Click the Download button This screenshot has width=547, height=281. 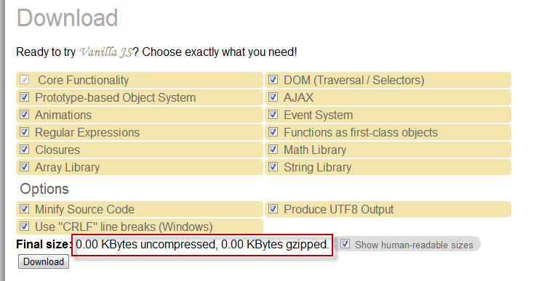coord(44,261)
